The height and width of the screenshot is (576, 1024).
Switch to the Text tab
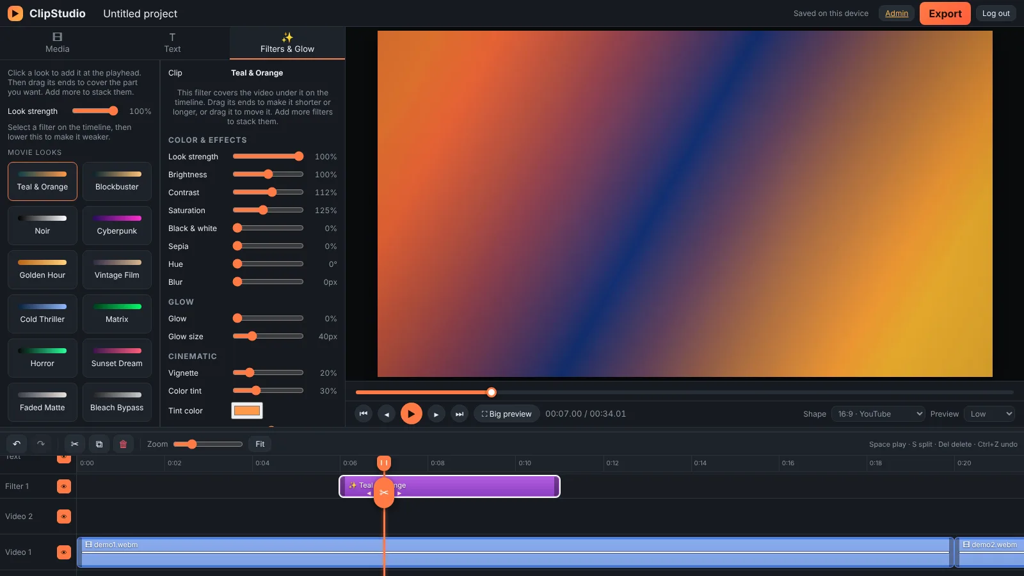click(172, 43)
